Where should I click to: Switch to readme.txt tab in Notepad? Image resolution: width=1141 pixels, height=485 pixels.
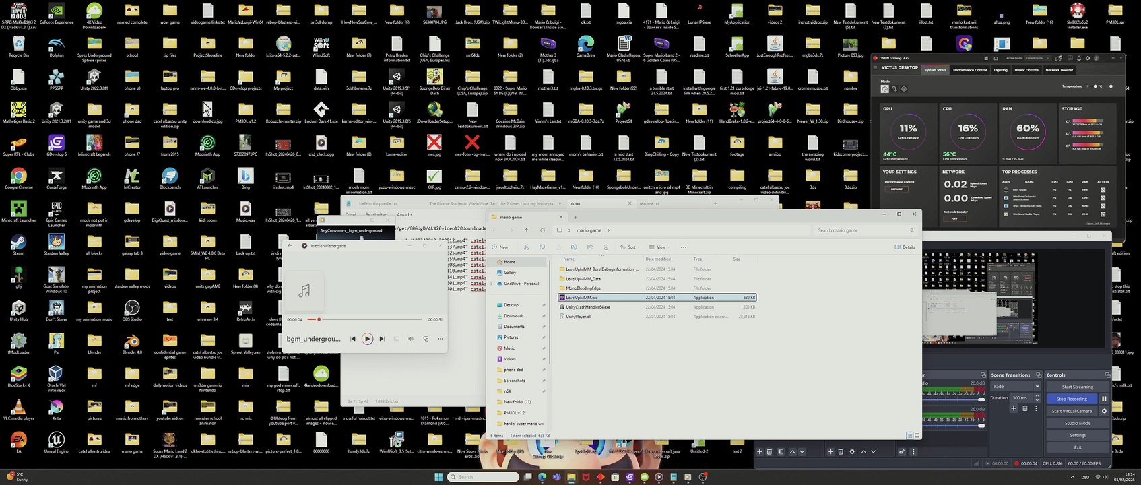(x=649, y=203)
